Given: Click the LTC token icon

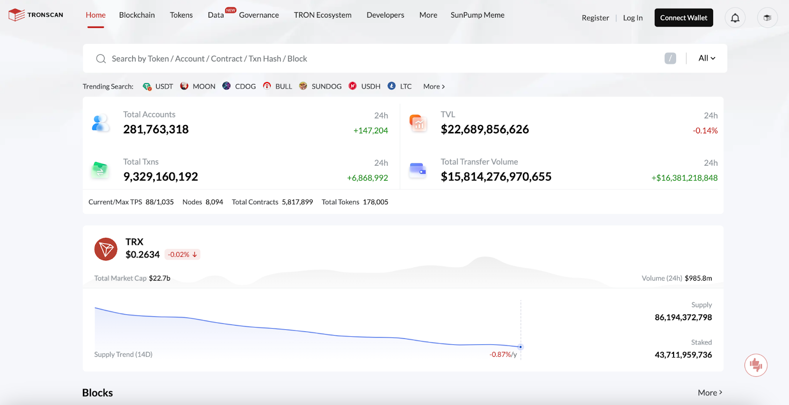Looking at the screenshot, I should pyautogui.click(x=392, y=86).
